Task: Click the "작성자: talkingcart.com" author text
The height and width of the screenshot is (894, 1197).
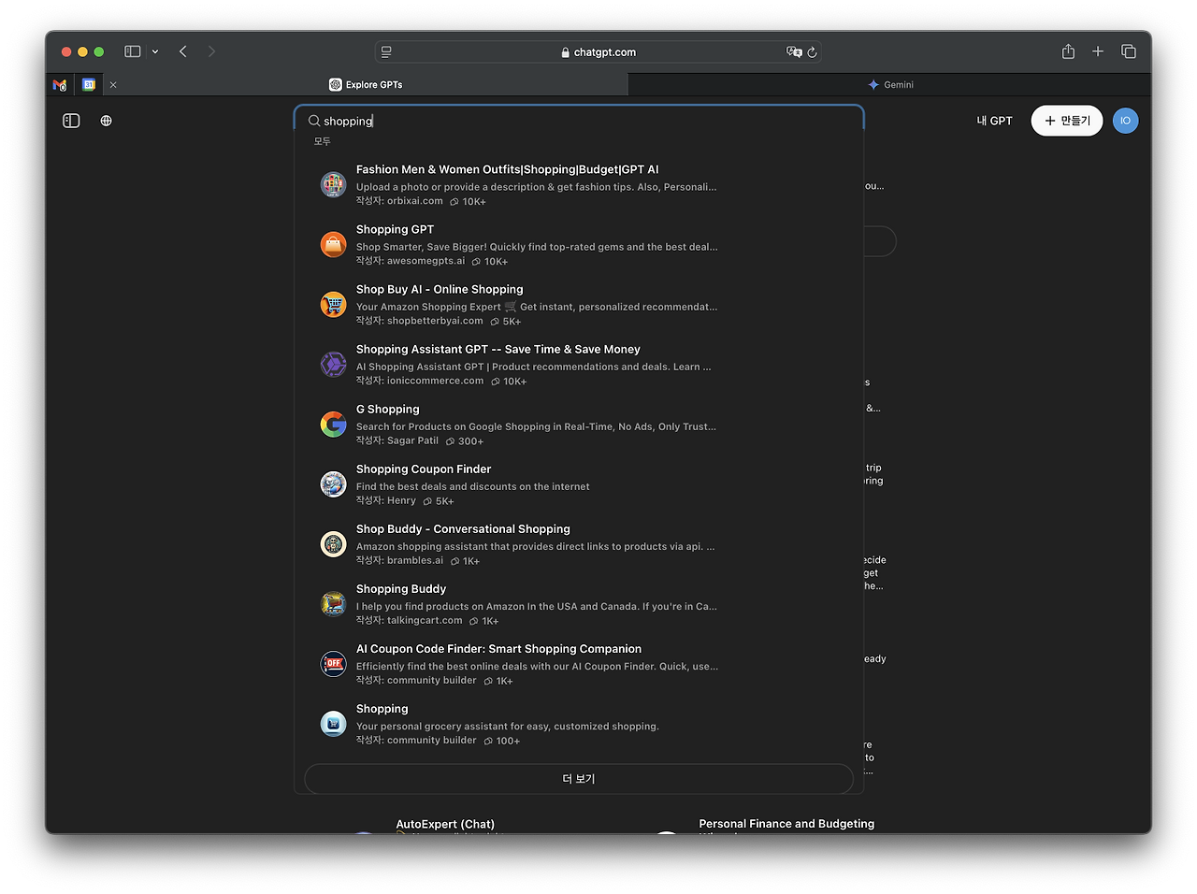Action: [x=410, y=620]
